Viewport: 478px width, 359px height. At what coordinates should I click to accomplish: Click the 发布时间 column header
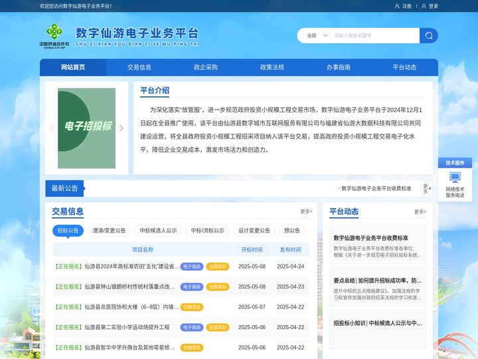(x=290, y=250)
